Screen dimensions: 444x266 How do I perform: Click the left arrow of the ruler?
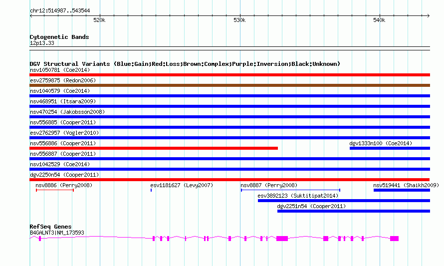click(x=31, y=16)
